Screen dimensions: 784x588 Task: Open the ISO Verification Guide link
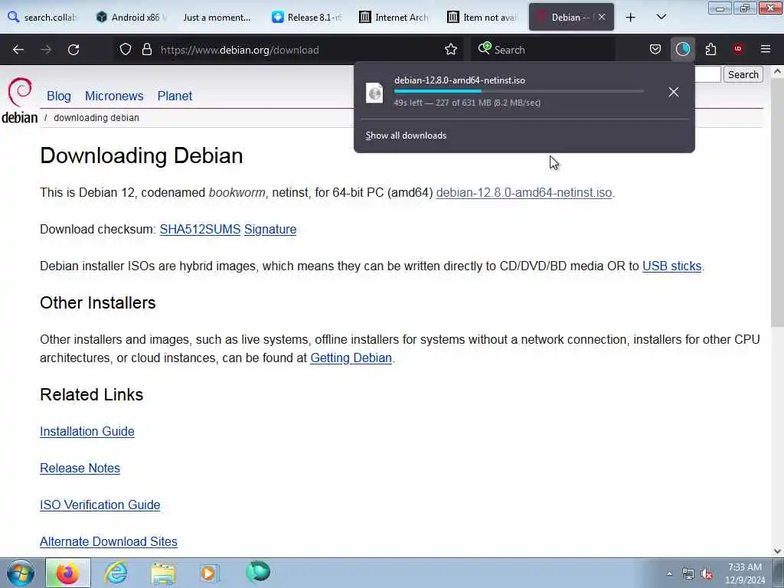(x=100, y=505)
